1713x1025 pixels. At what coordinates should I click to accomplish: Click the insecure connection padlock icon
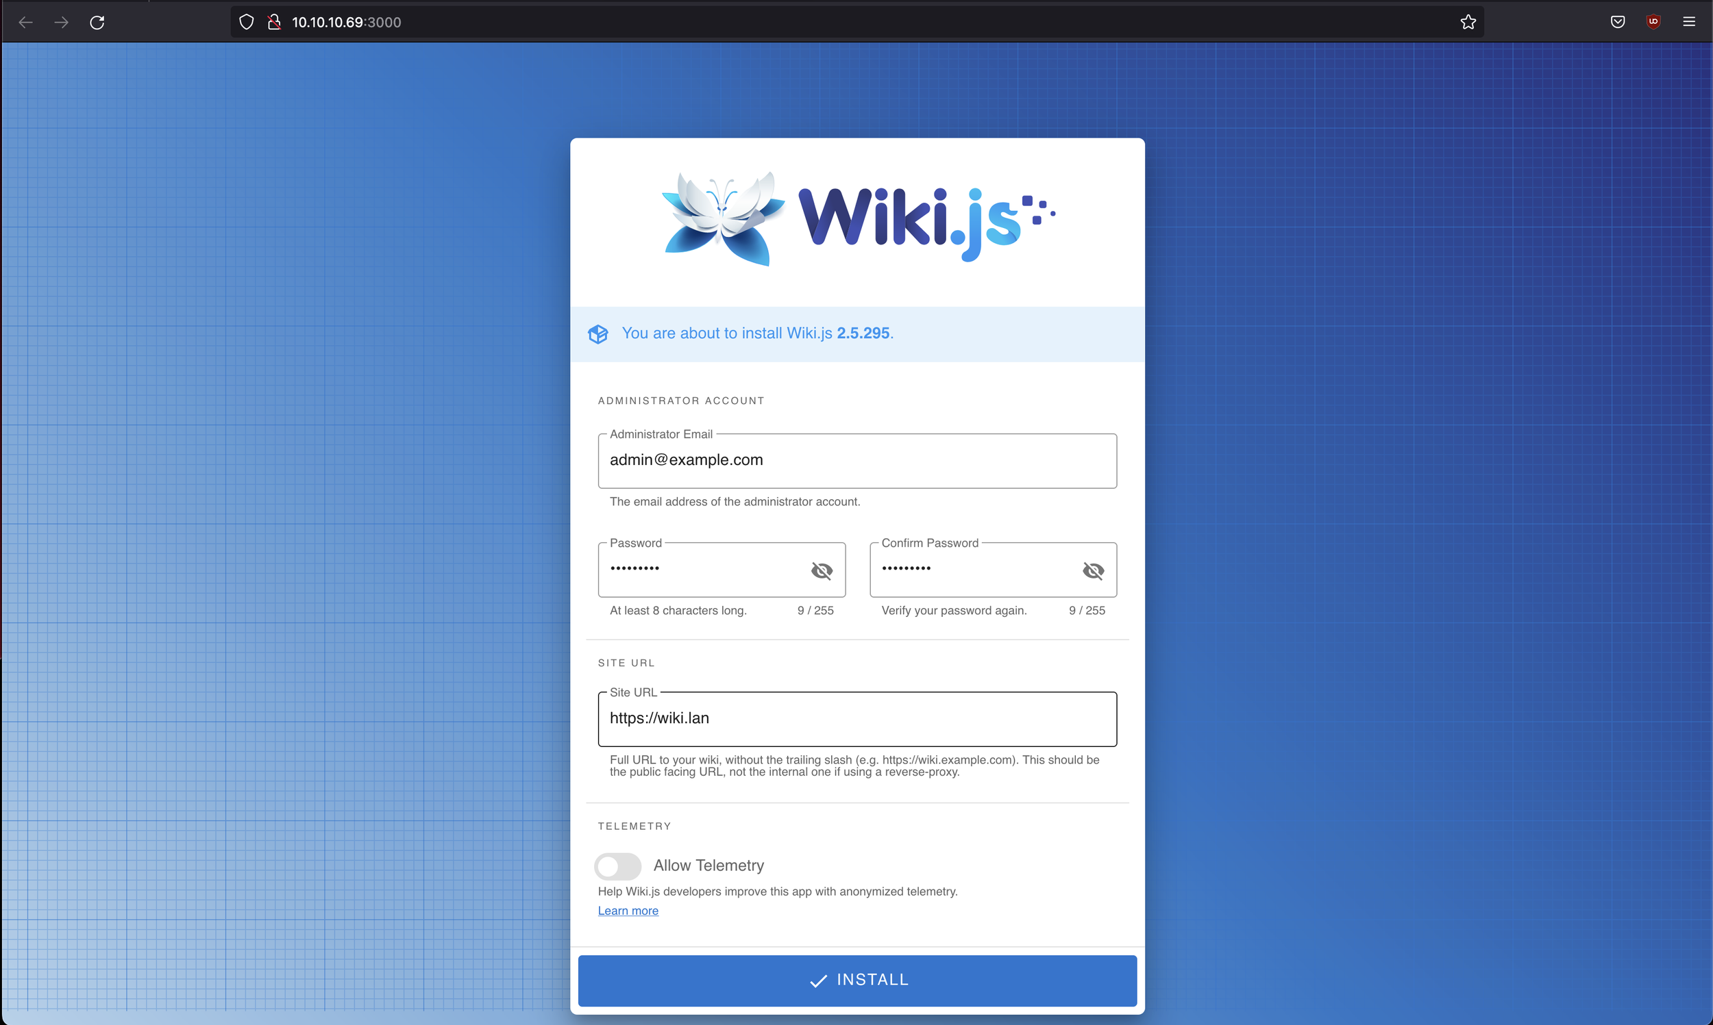pos(274,22)
